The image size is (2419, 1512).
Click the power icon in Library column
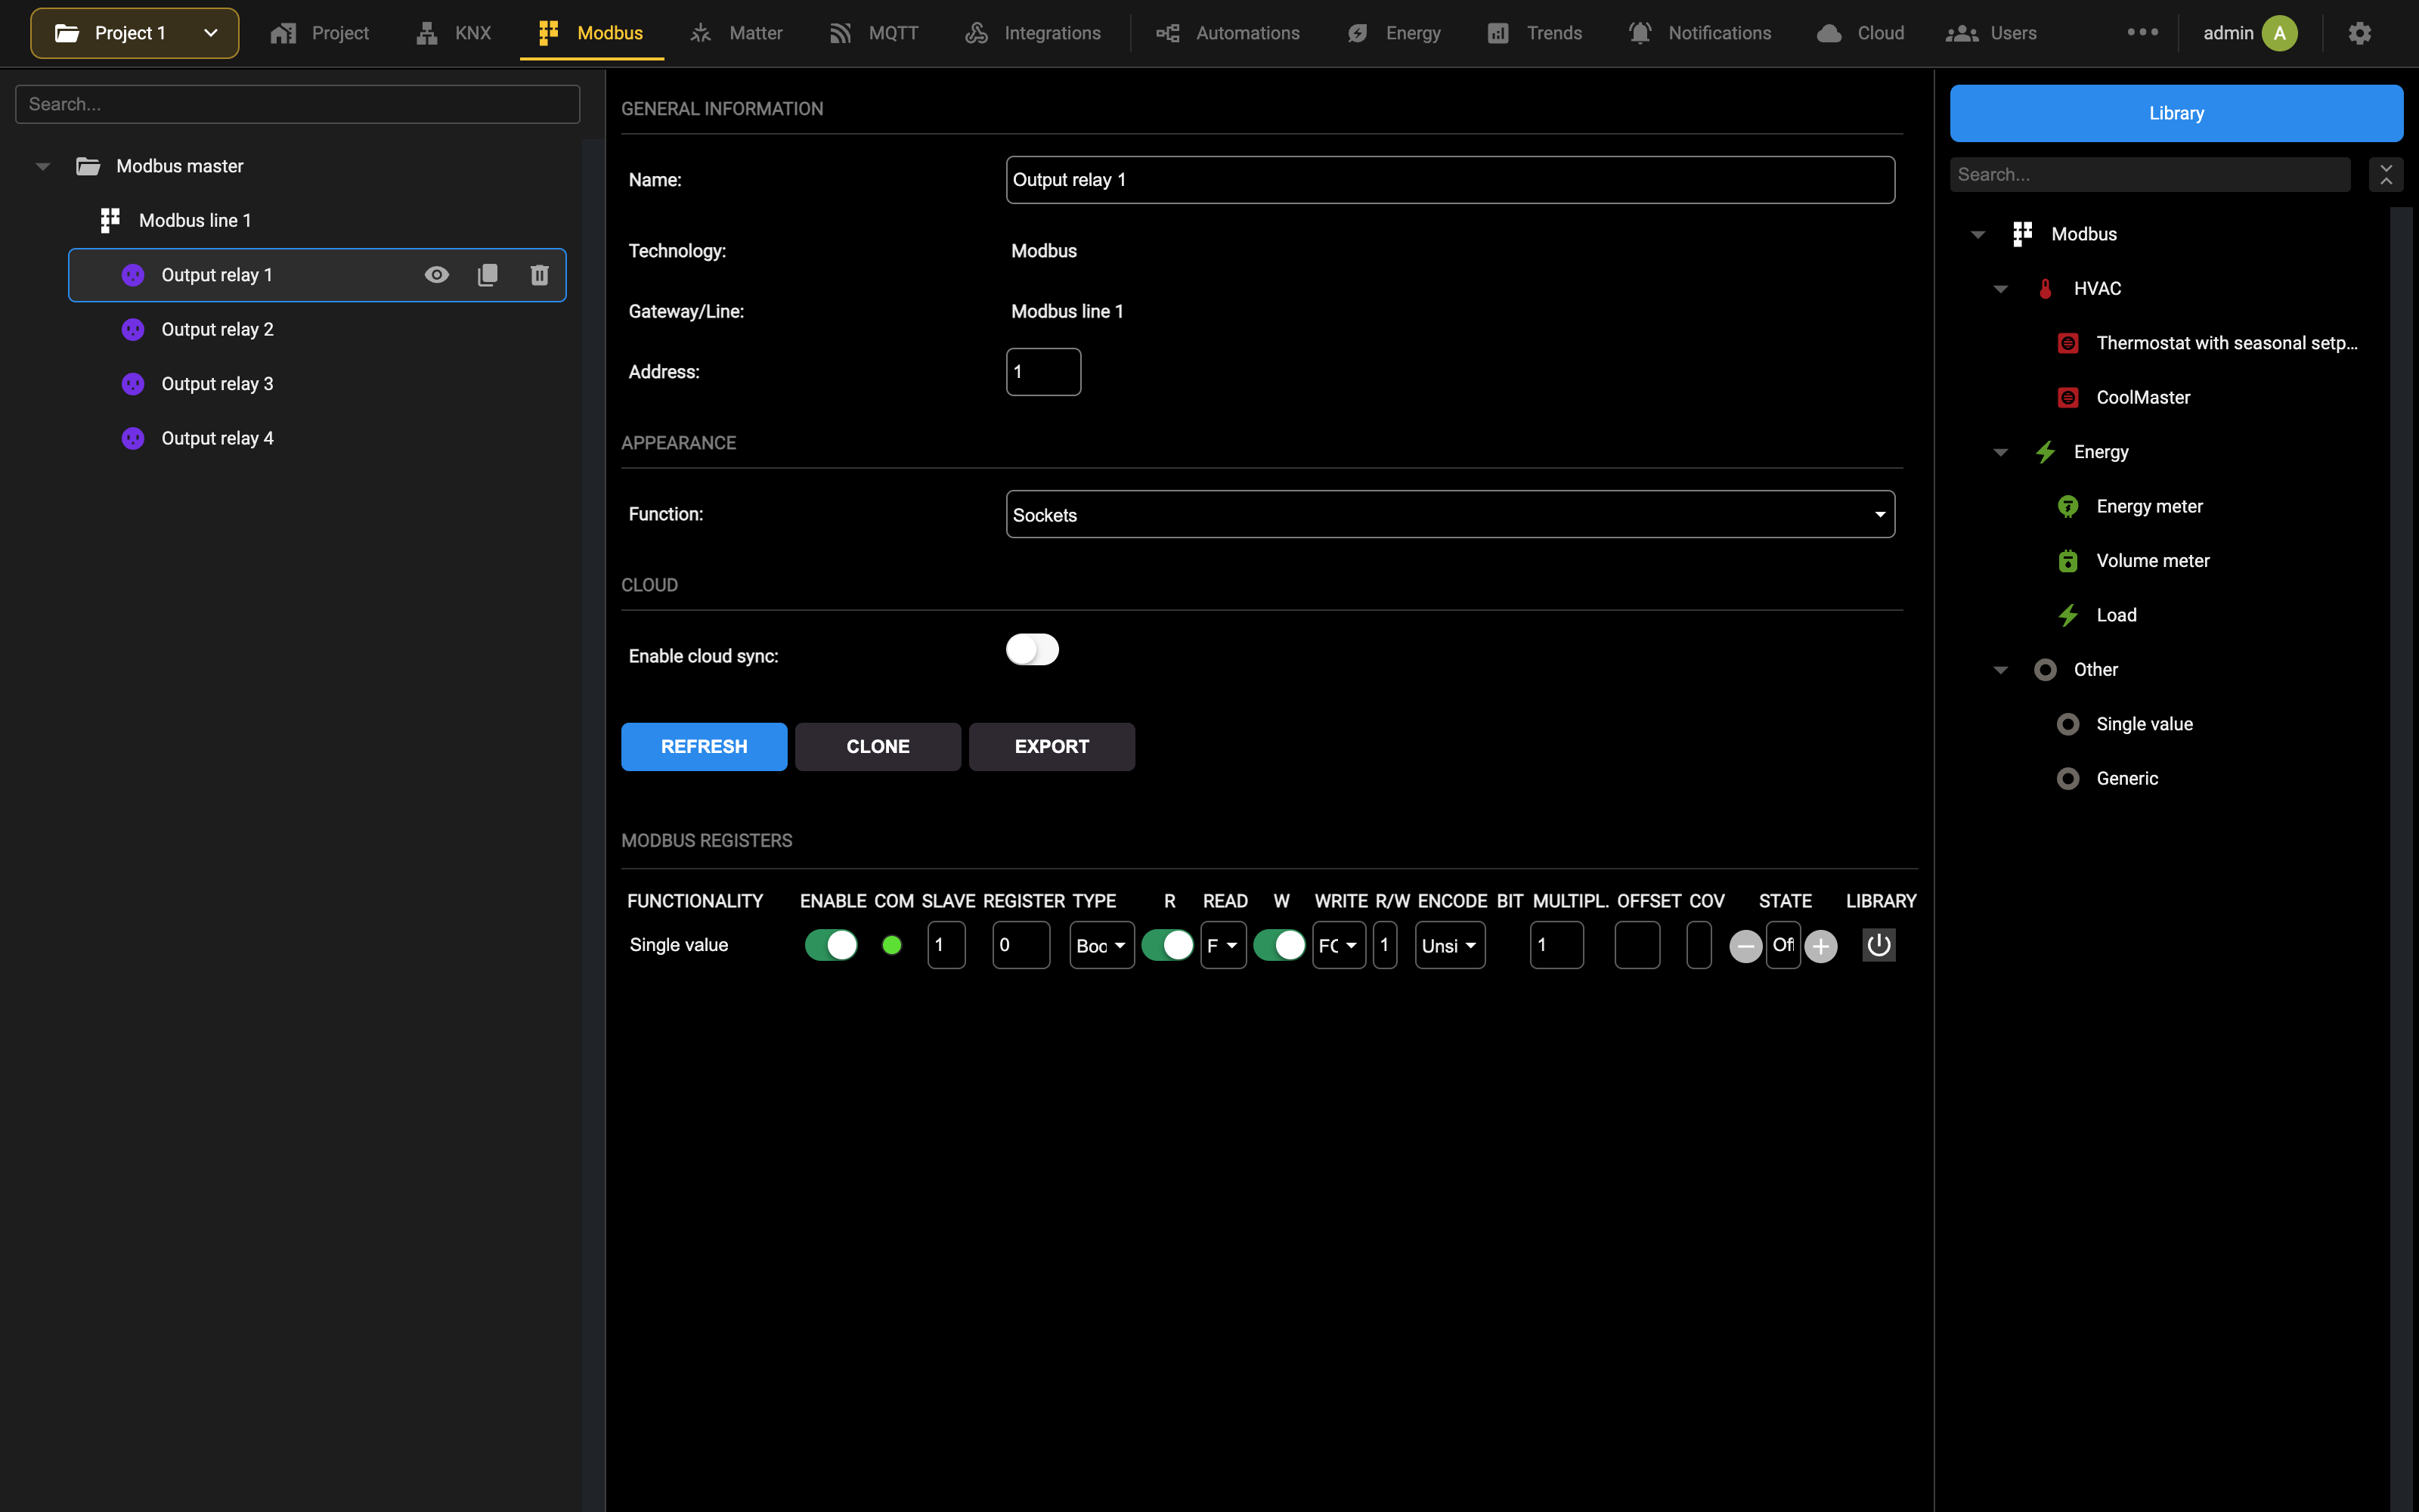(1879, 945)
